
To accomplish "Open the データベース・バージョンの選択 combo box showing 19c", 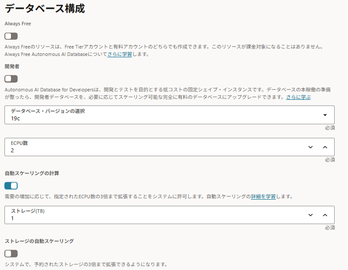I will pyautogui.click(x=161, y=115).
